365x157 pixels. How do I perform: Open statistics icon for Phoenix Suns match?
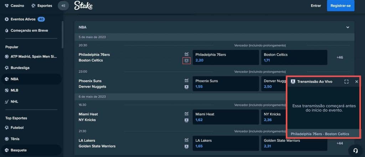pos(186,81)
